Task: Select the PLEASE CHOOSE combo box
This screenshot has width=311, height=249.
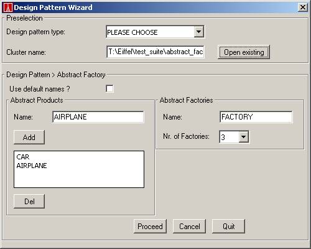Action: (x=155, y=32)
